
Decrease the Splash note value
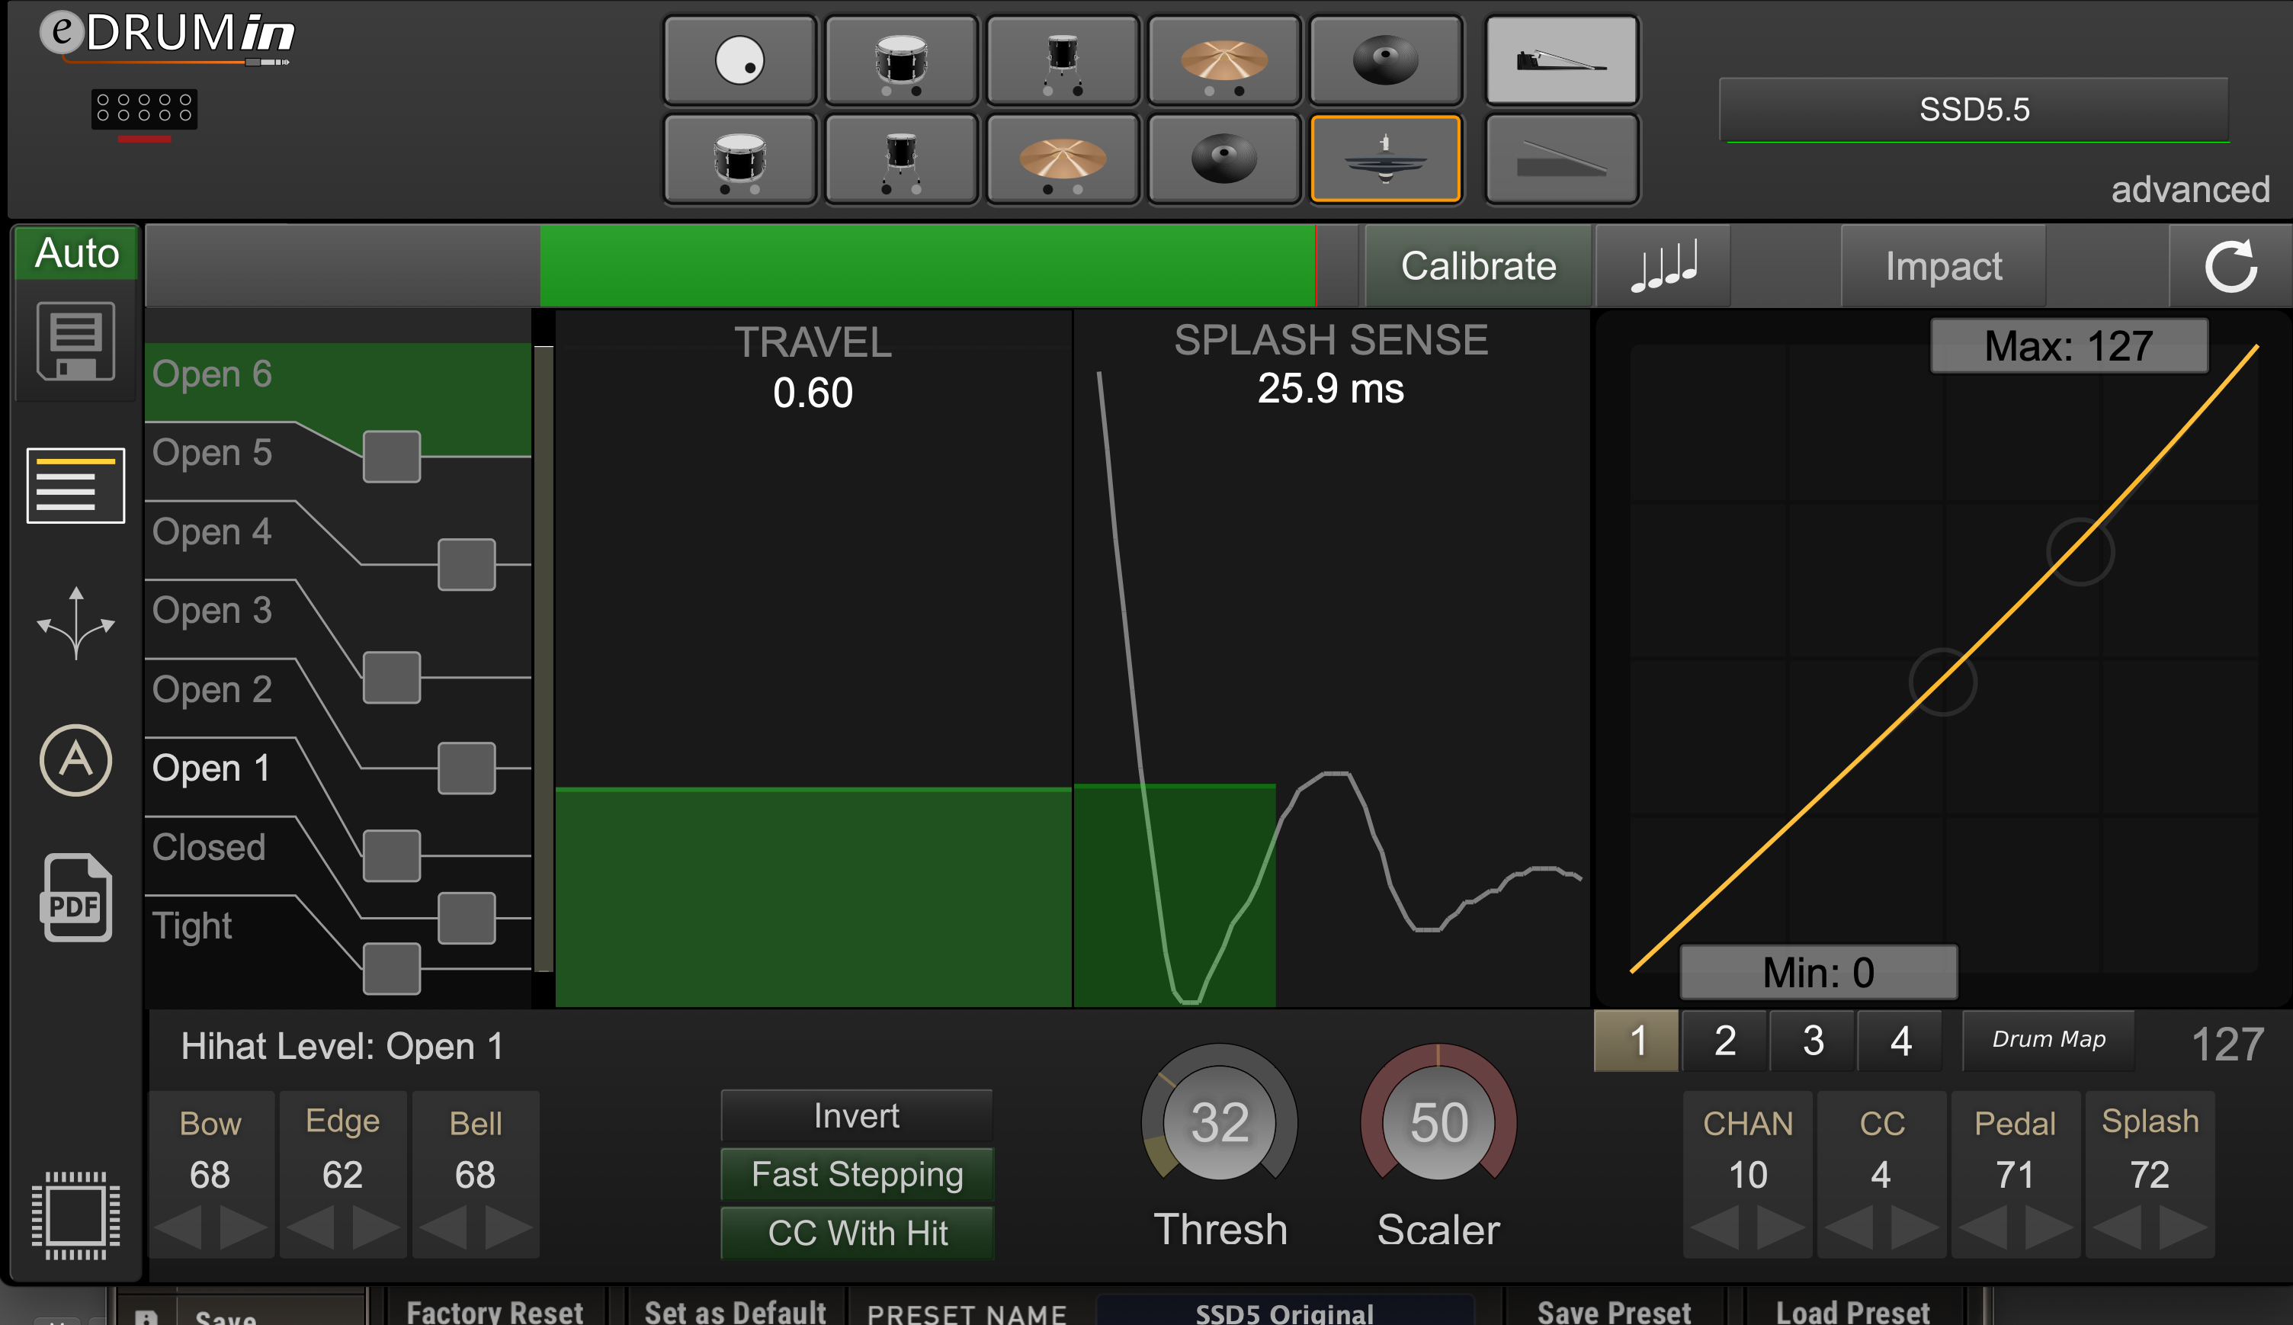(2118, 1227)
